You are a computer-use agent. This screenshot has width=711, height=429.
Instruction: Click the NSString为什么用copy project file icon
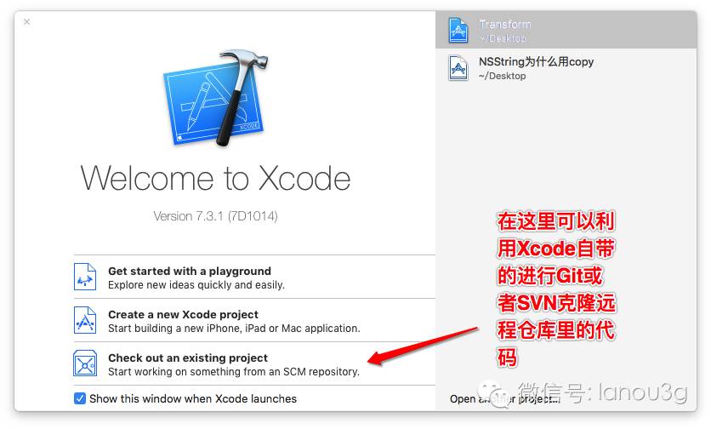458,67
